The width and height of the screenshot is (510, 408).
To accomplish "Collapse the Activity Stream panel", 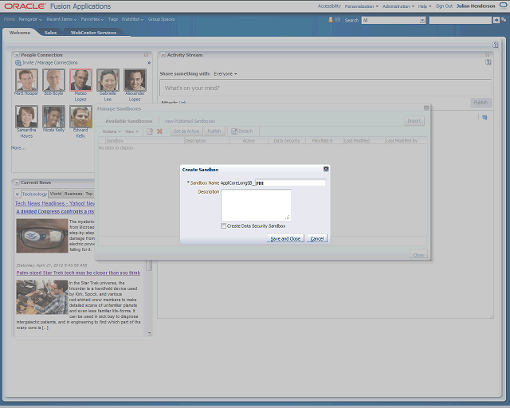I will pyautogui.click(x=163, y=55).
